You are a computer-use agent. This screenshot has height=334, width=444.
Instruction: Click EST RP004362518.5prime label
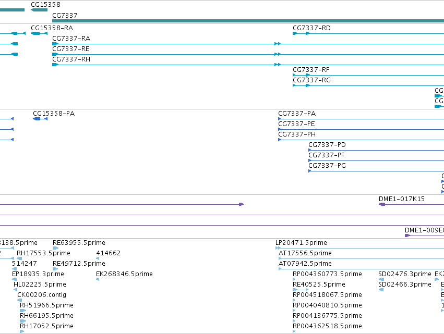click(327, 326)
